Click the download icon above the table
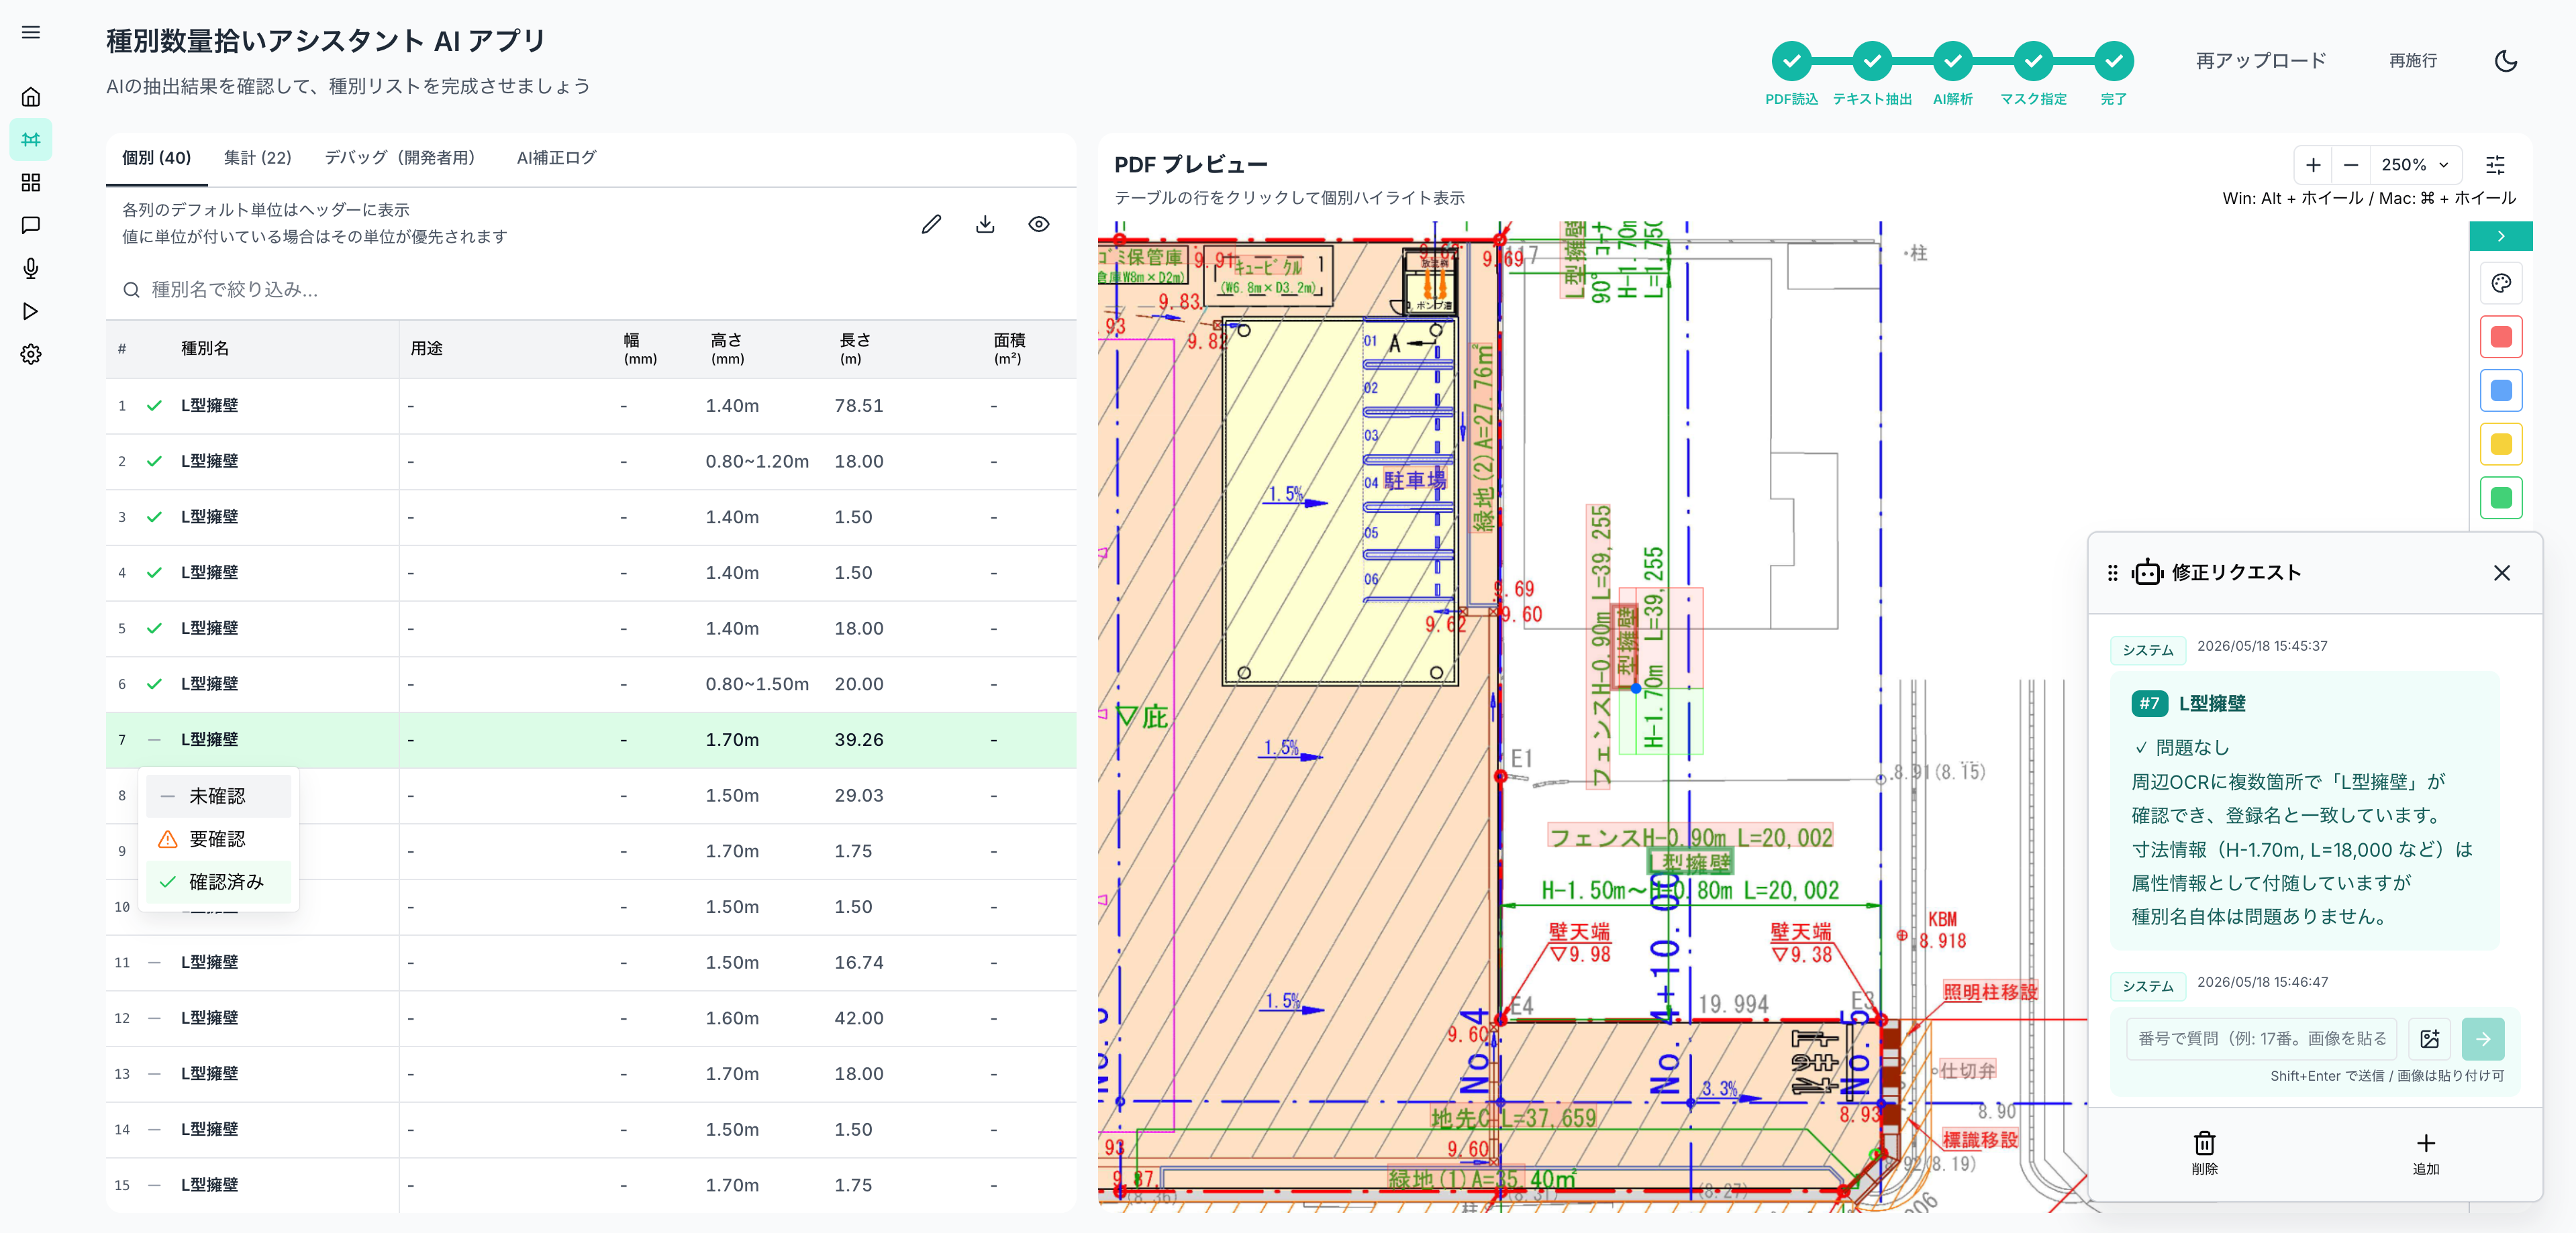 tap(985, 224)
